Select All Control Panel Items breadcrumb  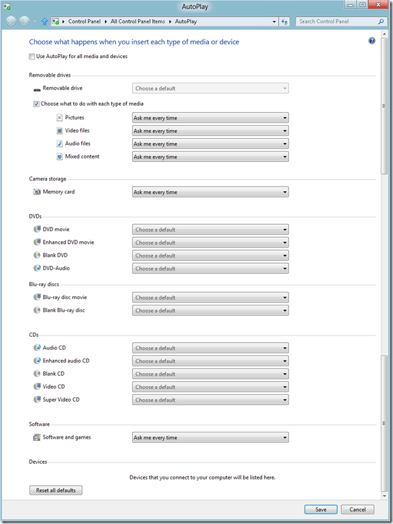[x=137, y=21]
